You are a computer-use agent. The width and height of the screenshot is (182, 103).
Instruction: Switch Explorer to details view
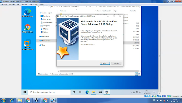click(136, 74)
